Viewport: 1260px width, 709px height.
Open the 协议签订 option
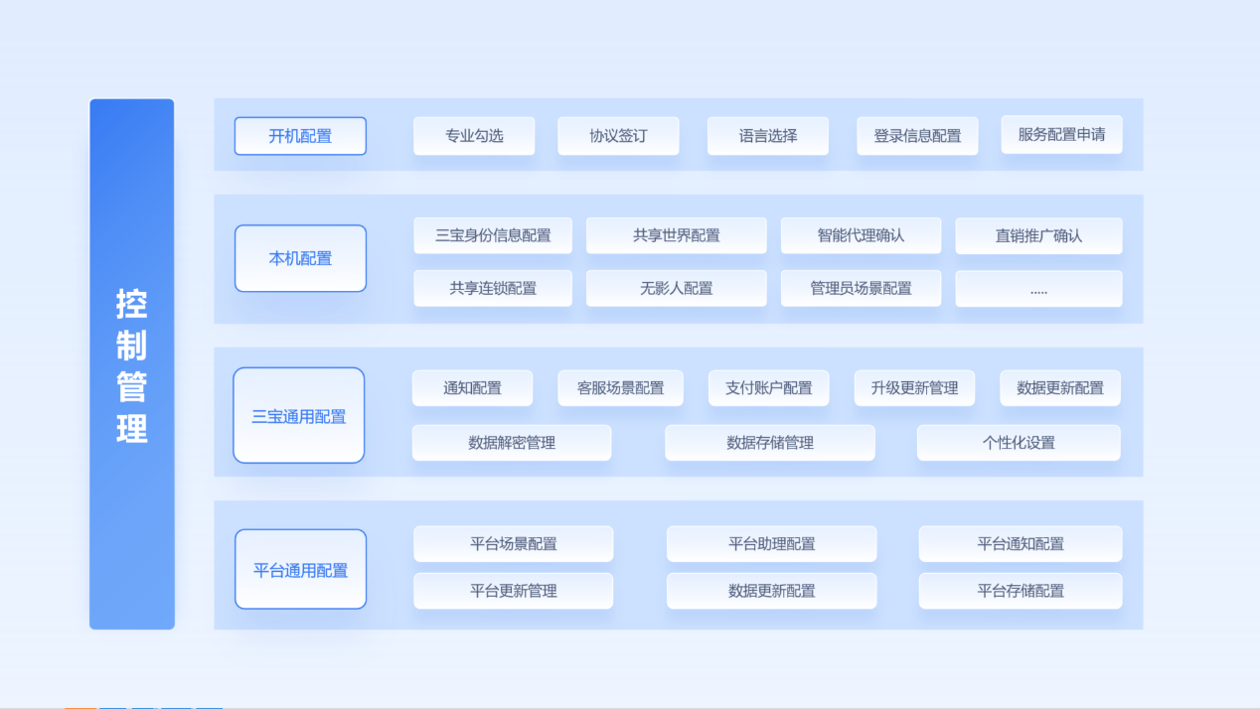618,136
